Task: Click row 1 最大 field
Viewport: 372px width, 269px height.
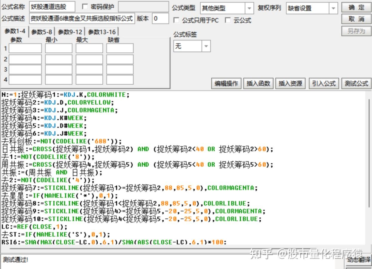Action: (89, 48)
